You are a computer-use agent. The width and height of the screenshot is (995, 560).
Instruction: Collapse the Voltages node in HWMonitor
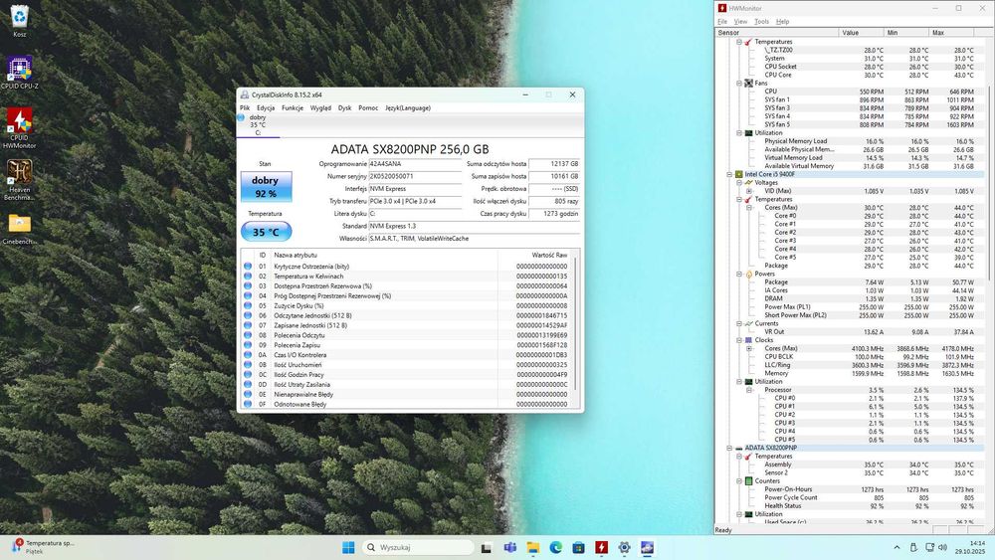click(x=739, y=183)
